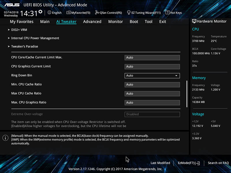
Task: Switch to the Boot tab
Action: tap(134, 22)
